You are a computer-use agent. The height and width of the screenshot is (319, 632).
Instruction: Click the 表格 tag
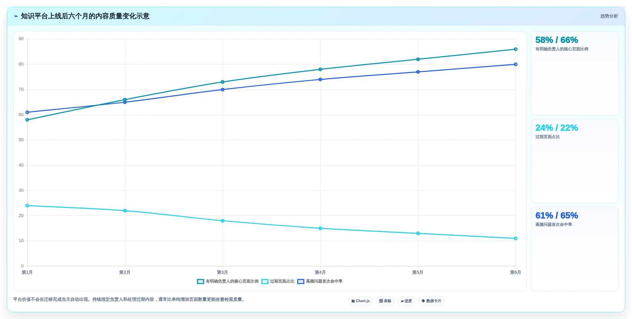point(385,301)
